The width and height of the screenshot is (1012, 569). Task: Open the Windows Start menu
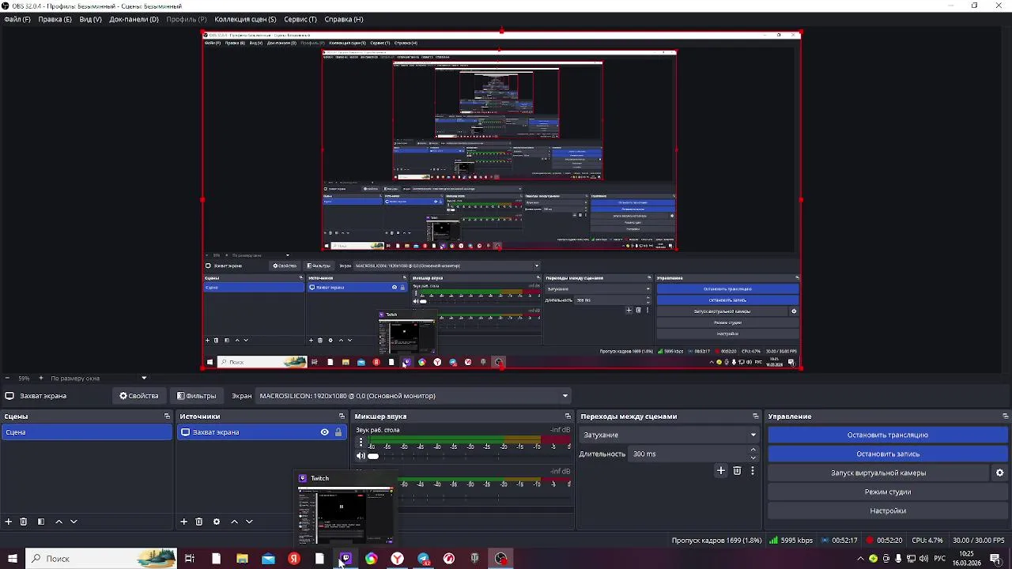12,559
